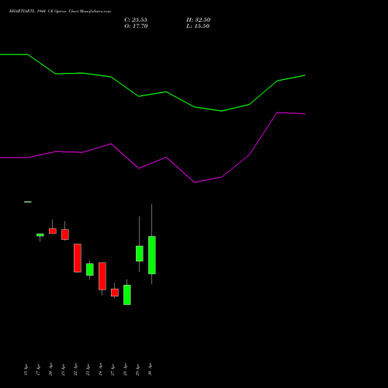Select the 20 Apr date label
Screen dimensions: 388x388
tap(50, 369)
